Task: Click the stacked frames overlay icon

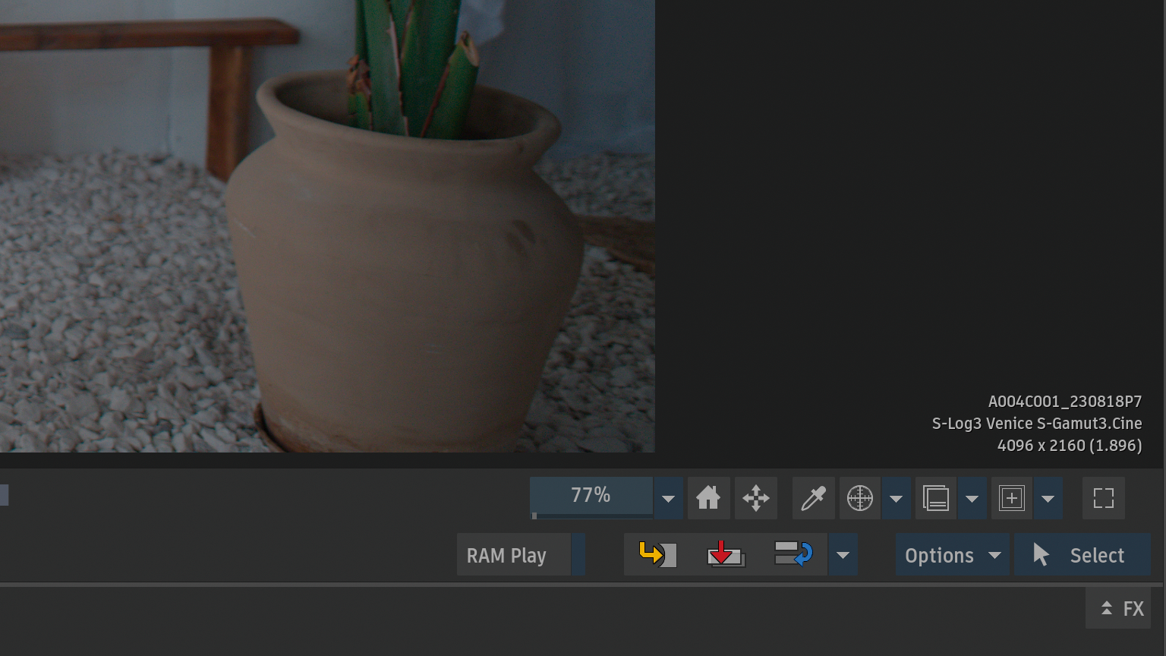Action: 935,498
